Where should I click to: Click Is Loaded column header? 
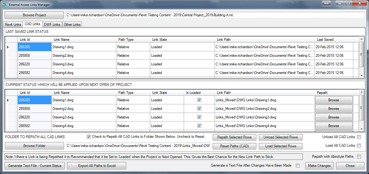199,92
